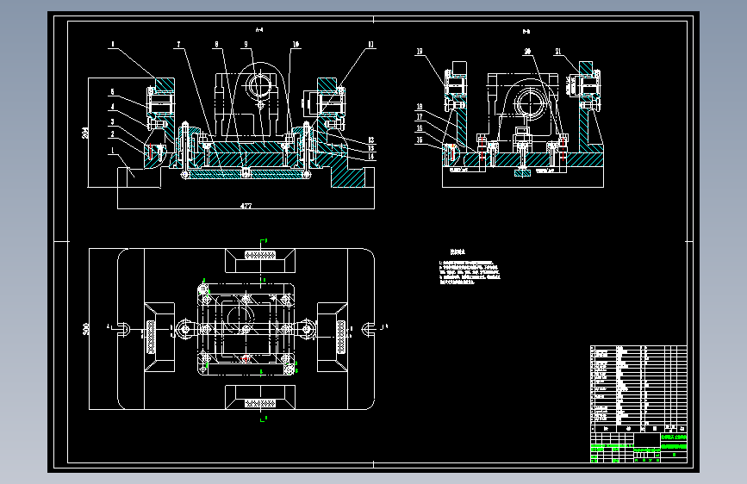Click the B-B section view title
Image resolution: width=747 pixels, height=484 pixels.
coord(526,32)
